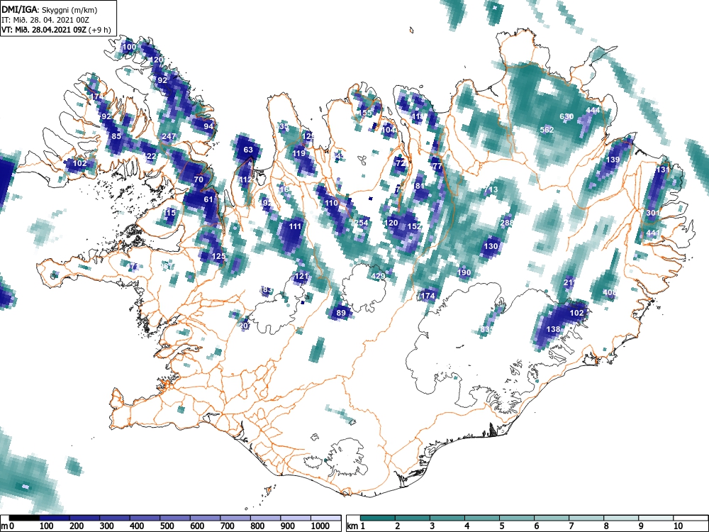Click the visibility value 429 on the map
The image size is (709, 532).
pos(378,276)
